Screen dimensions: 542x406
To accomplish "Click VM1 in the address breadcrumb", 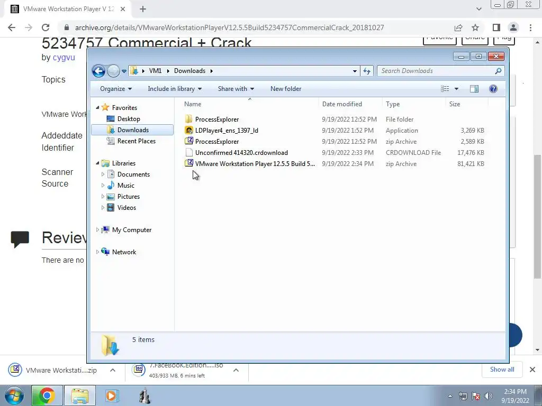I will point(155,71).
